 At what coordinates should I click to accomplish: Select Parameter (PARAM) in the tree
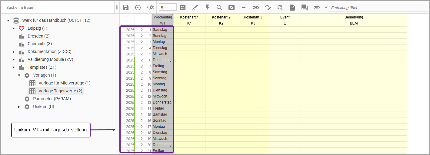pos(52,99)
